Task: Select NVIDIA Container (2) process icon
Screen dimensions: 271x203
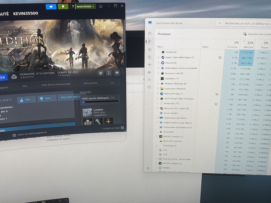Action: (161, 136)
